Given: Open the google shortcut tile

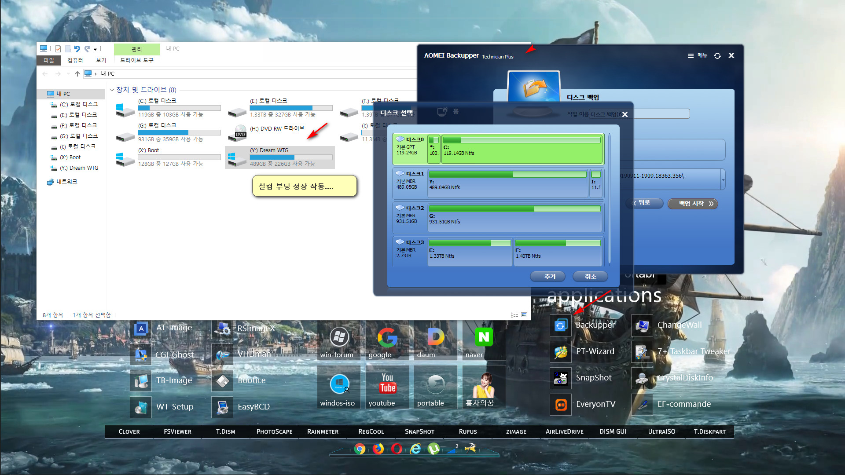Looking at the screenshot, I should [x=387, y=341].
